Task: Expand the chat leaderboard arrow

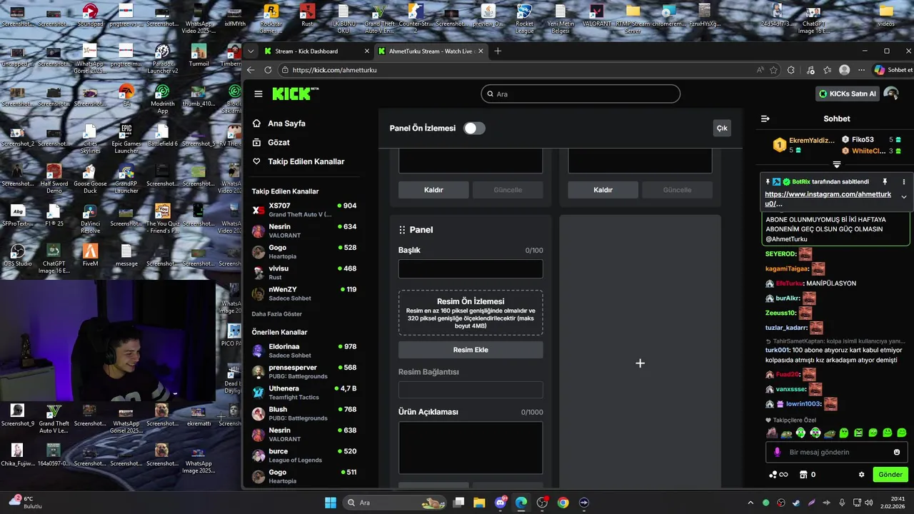Action: pos(837,165)
